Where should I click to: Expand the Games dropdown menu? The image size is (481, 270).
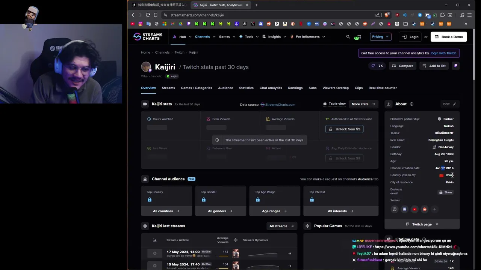tap(227, 37)
